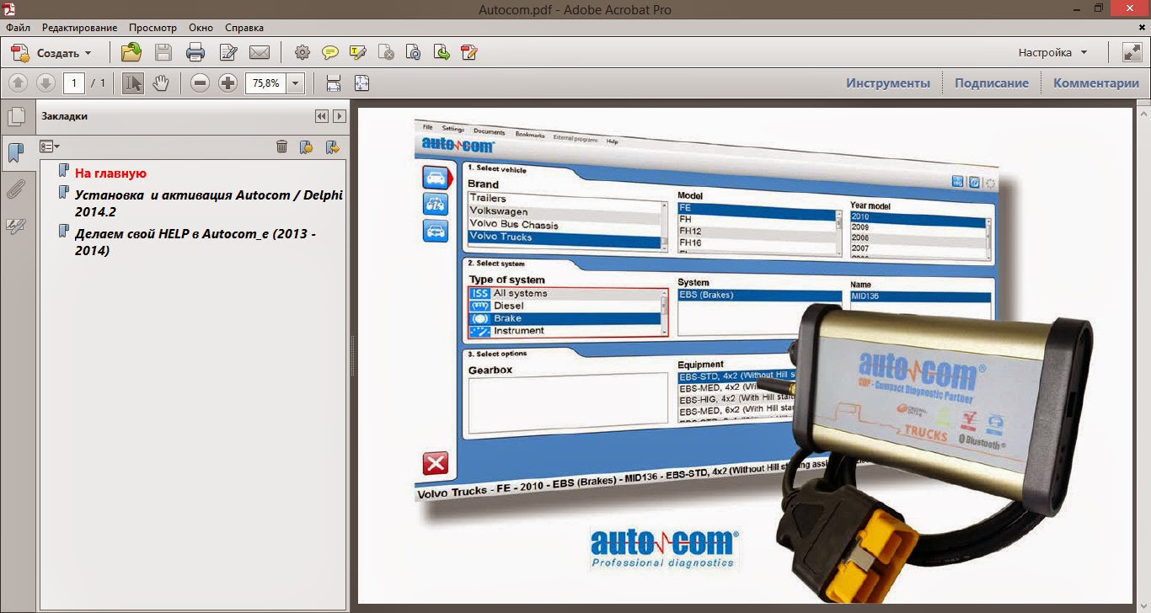This screenshot has height=613, width=1151.
Task: Activate the Hand tool
Action: click(x=161, y=83)
